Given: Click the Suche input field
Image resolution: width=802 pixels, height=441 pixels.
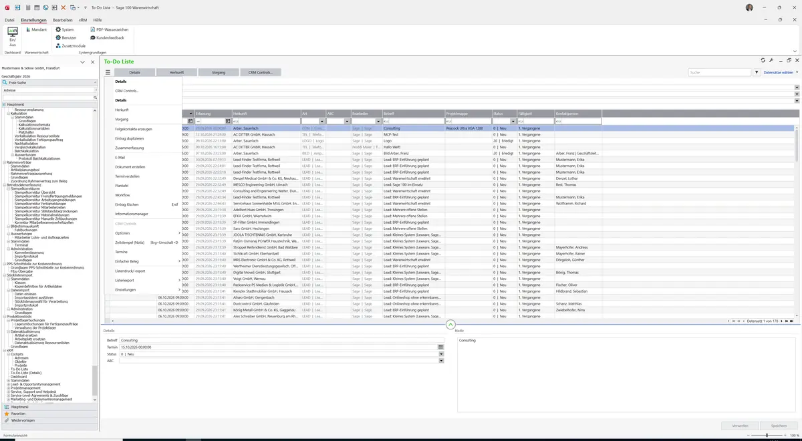Looking at the screenshot, I should point(720,72).
